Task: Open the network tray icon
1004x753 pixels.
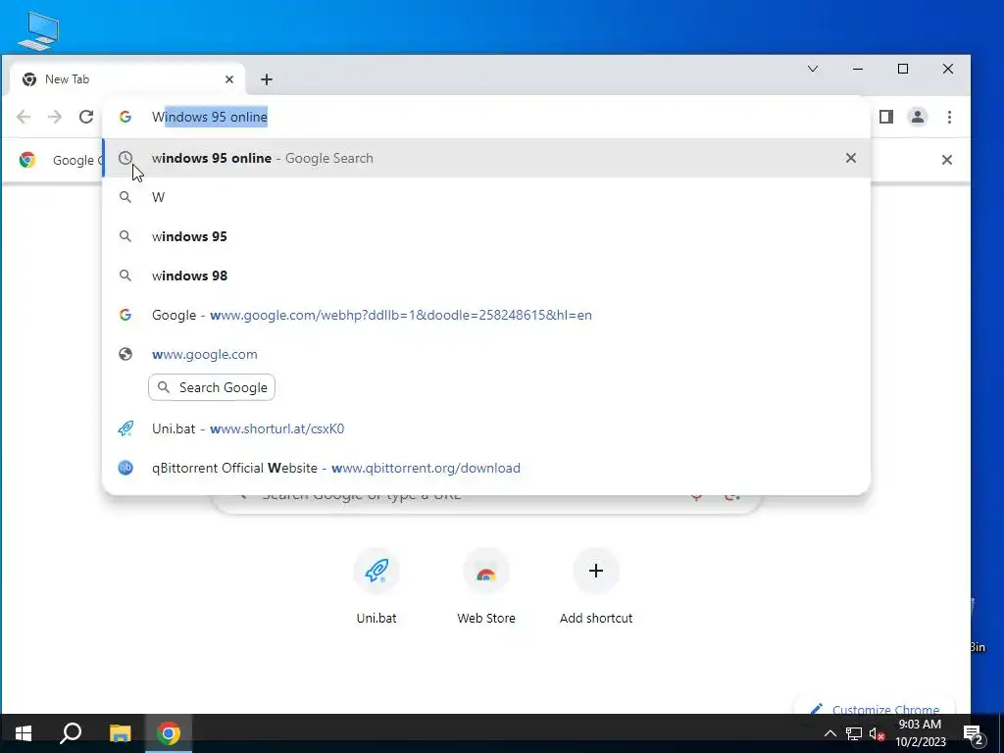Action: click(x=854, y=733)
